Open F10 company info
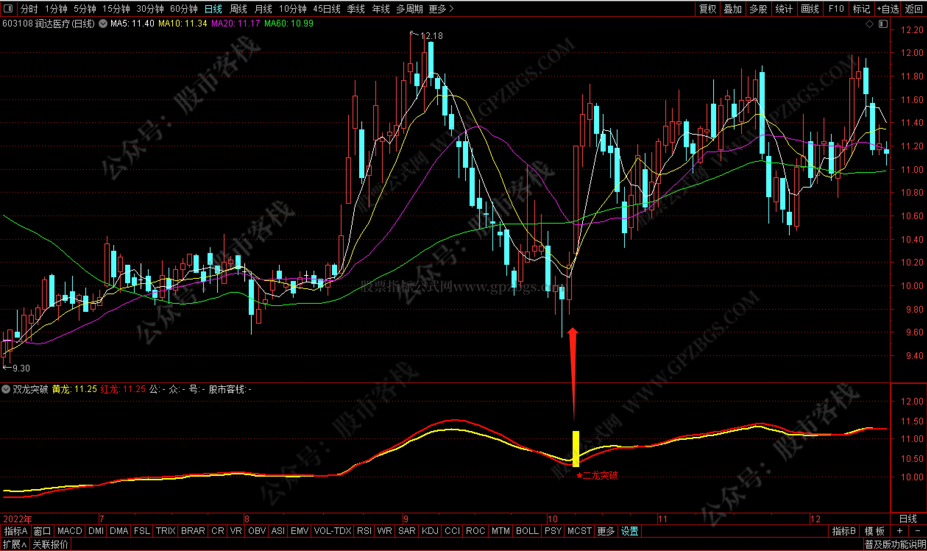Viewport: 927px width, 552px height. coord(836,8)
